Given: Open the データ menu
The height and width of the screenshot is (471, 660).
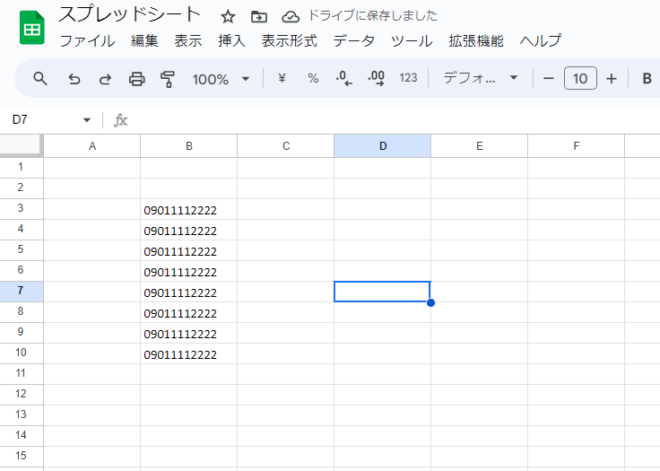Looking at the screenshot, I should tap(353, 41).
